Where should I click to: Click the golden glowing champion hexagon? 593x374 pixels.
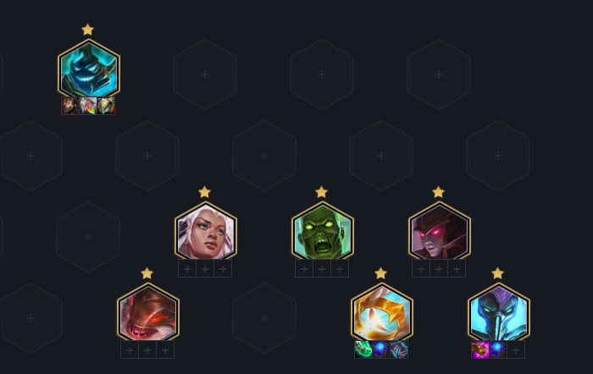[x=381, y=313]
